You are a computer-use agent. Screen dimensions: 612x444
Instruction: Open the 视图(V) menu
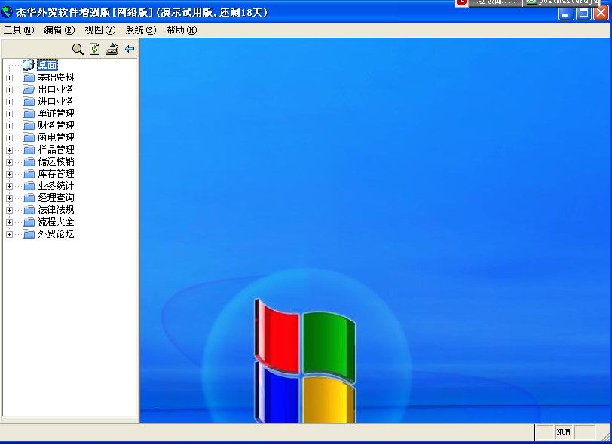pyautogui.click(x=100, y=30)
